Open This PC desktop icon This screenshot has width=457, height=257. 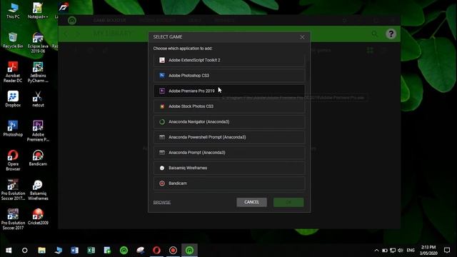[13, 11]
